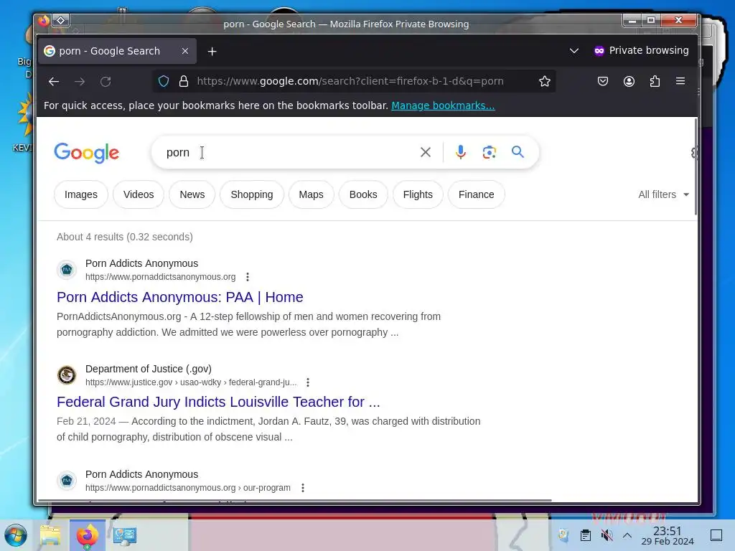Go to Google home via logo
This screenshot has height=551, width=735.
click(x=87, y=153)
